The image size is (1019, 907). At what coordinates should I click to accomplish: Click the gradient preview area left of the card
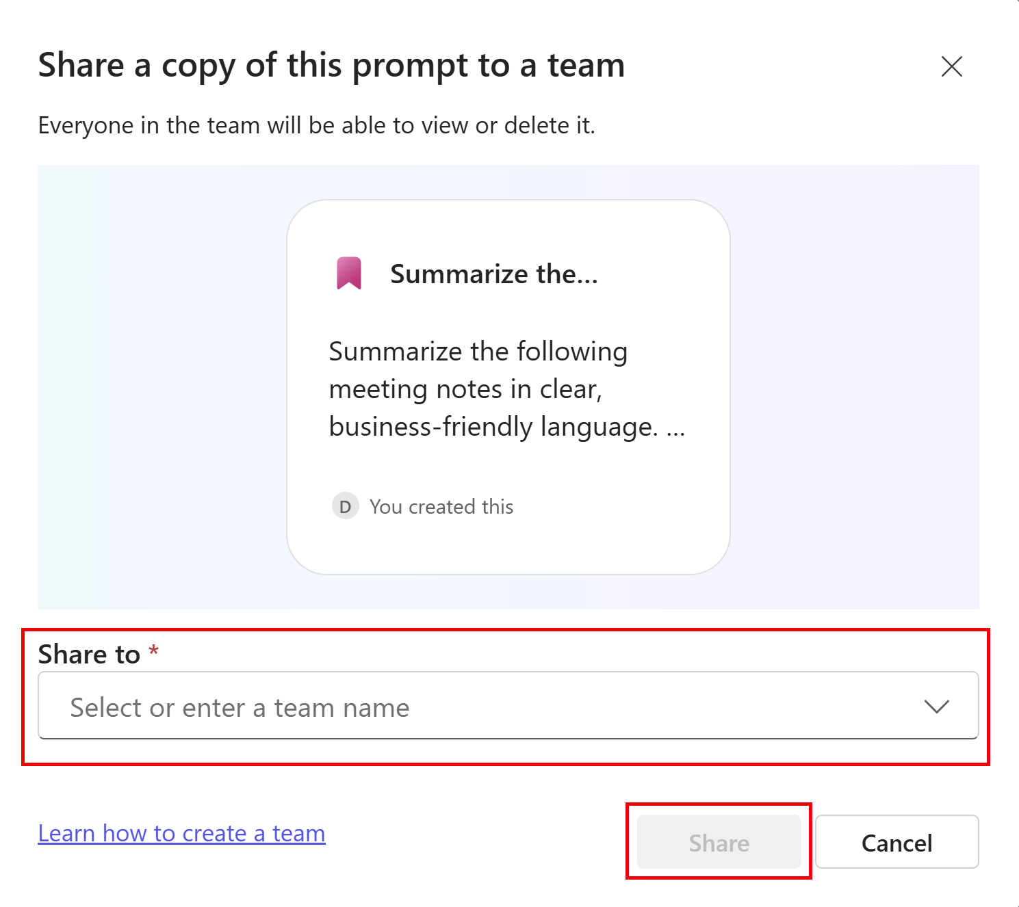[x=162, y=387]
